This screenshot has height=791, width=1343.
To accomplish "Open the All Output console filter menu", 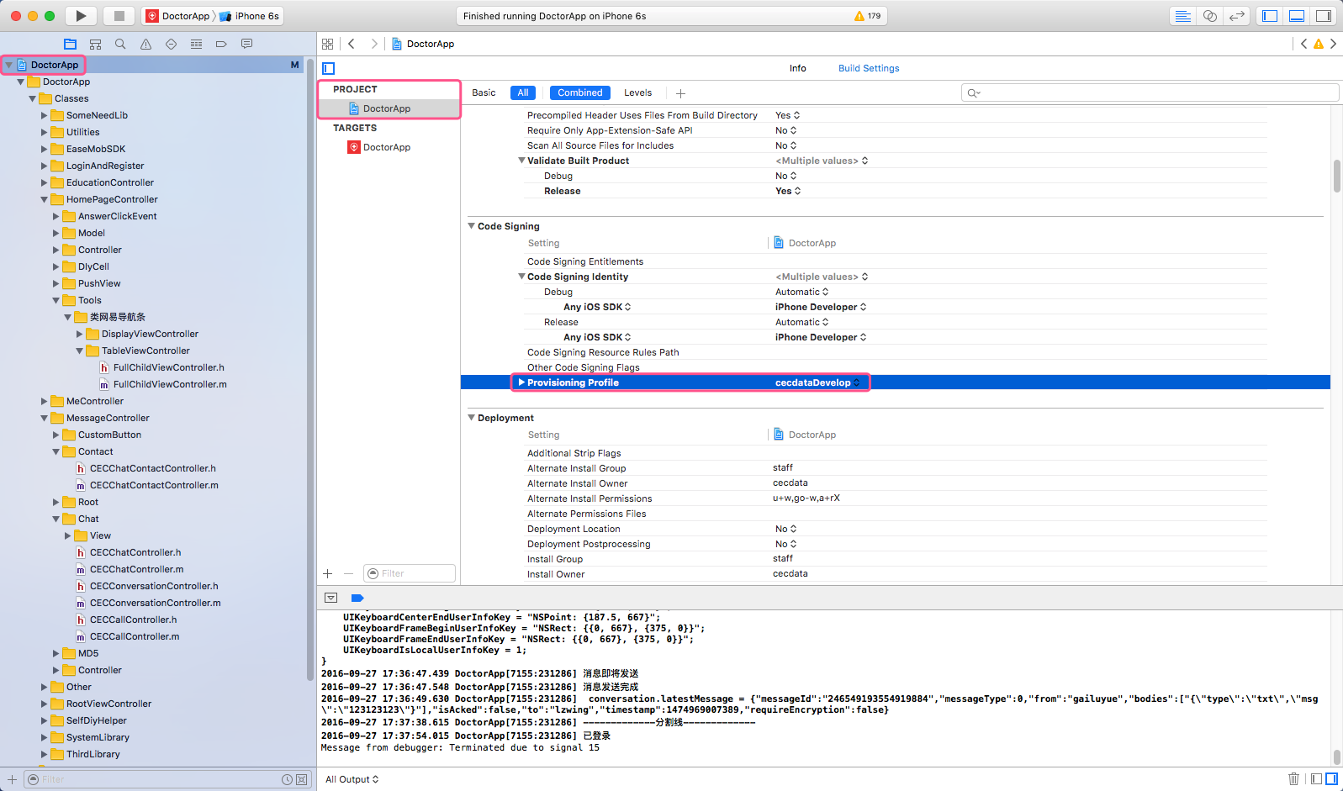I will 352,779.
